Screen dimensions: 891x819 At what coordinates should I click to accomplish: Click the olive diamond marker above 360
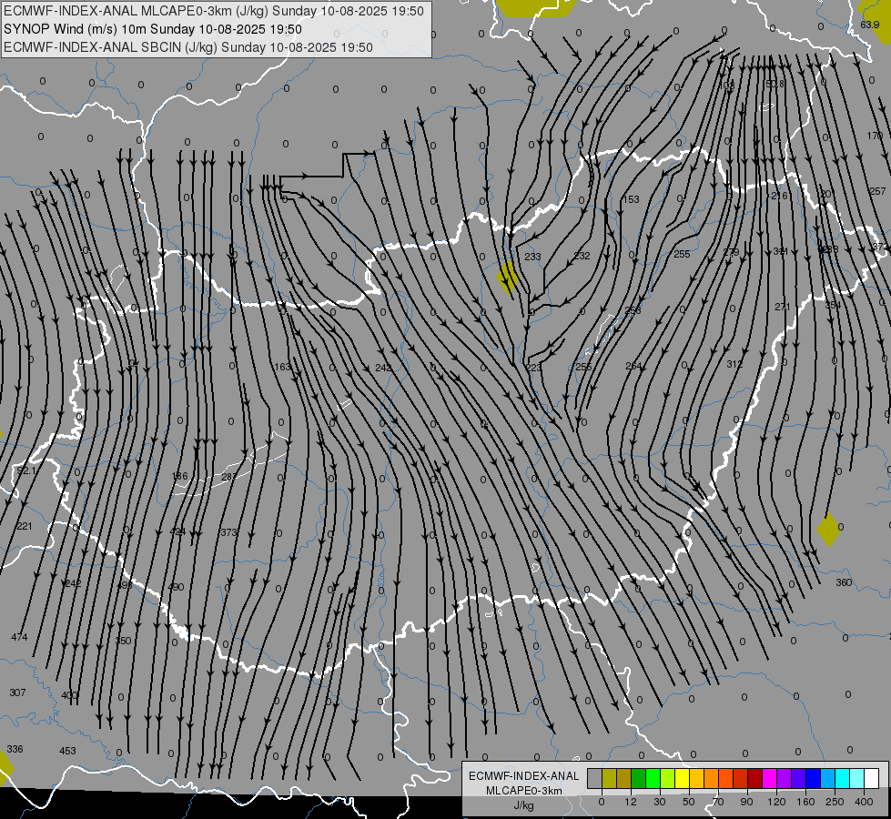tap(828, 529)
